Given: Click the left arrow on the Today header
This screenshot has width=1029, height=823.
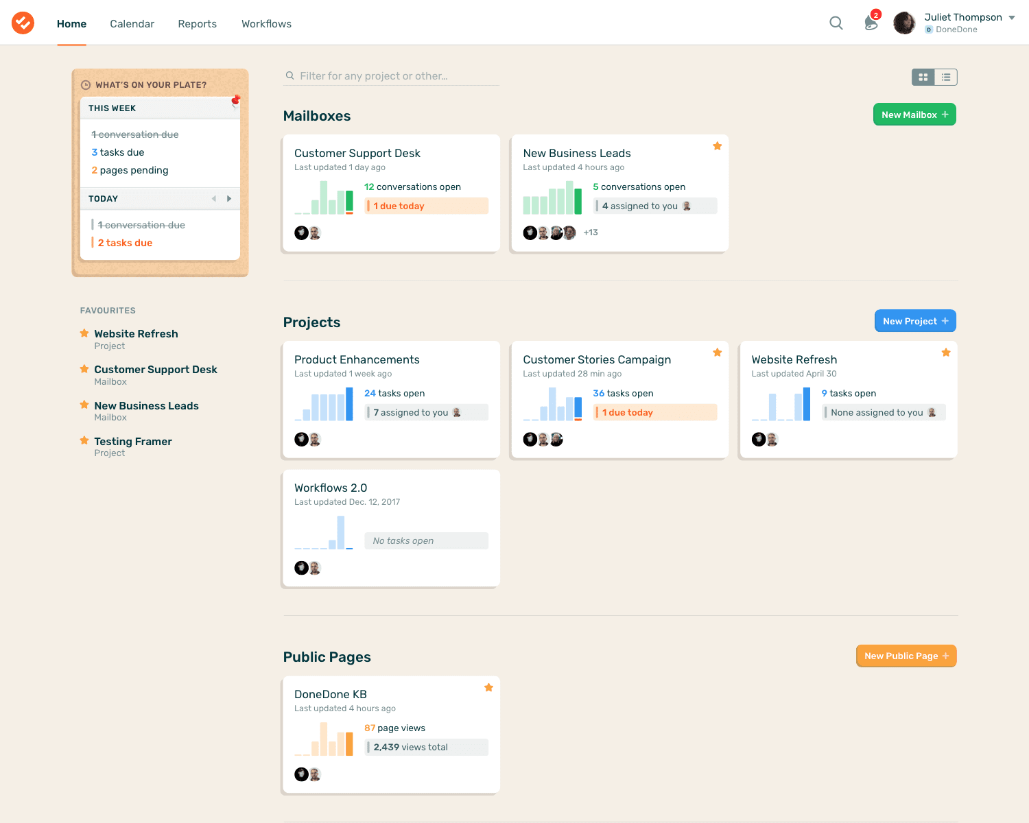Looking at the screenshot, I should pyautogui.click(x=213, y=198).
